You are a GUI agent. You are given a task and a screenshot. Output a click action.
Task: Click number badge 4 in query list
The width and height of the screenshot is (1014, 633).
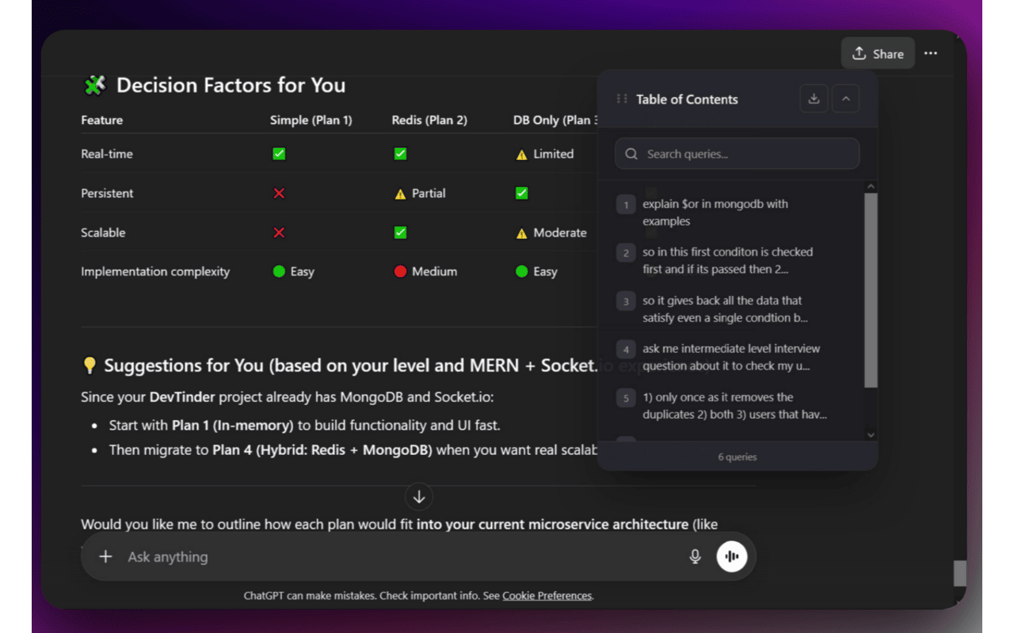click(x=626, y=350)
